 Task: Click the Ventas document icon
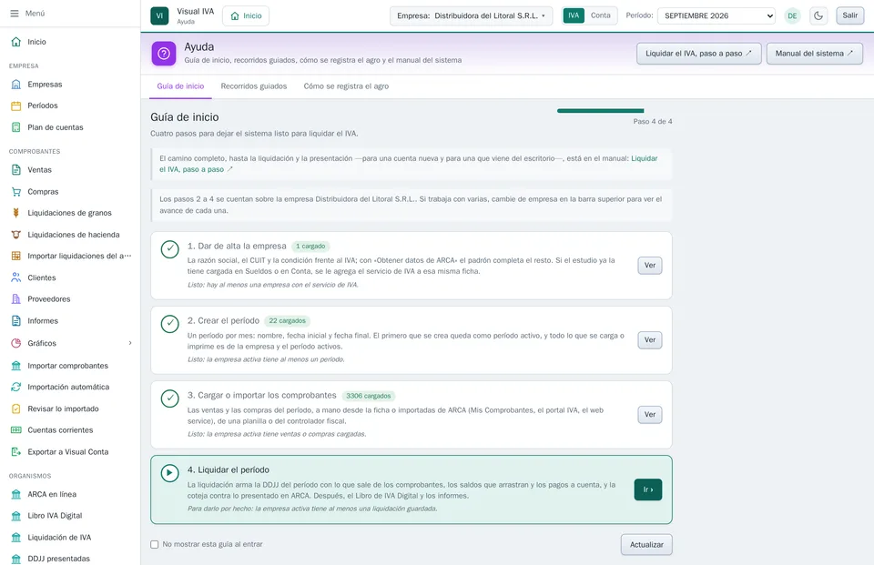click(x=16, y=170)
